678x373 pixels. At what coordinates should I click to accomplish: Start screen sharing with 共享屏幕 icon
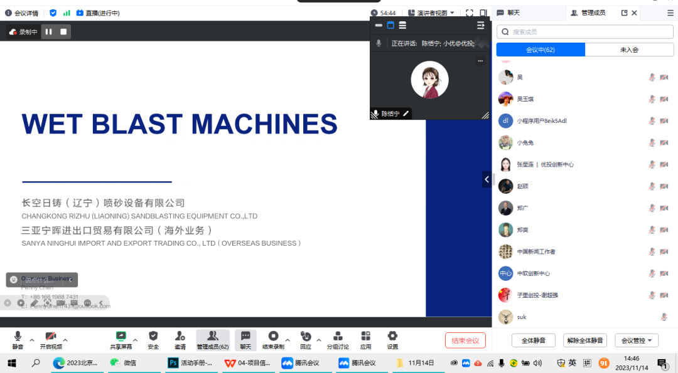(121, 336)
